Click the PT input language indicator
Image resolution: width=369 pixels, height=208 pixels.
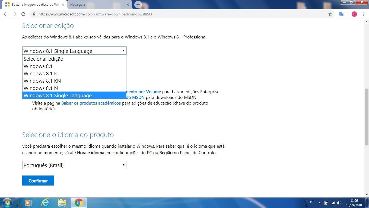[312, 202]
